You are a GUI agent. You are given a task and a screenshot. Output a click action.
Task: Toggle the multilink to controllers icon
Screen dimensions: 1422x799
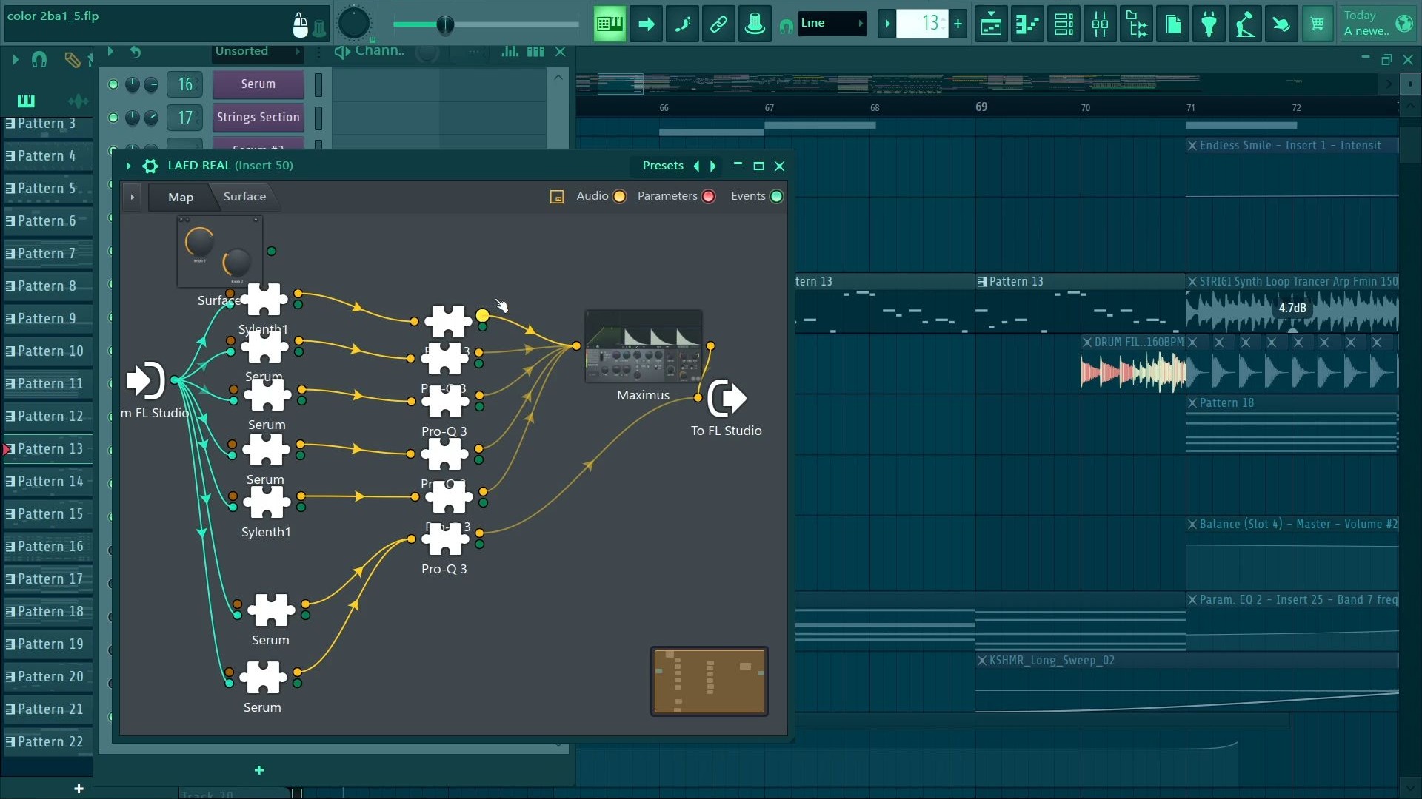[x=718, y=24]
